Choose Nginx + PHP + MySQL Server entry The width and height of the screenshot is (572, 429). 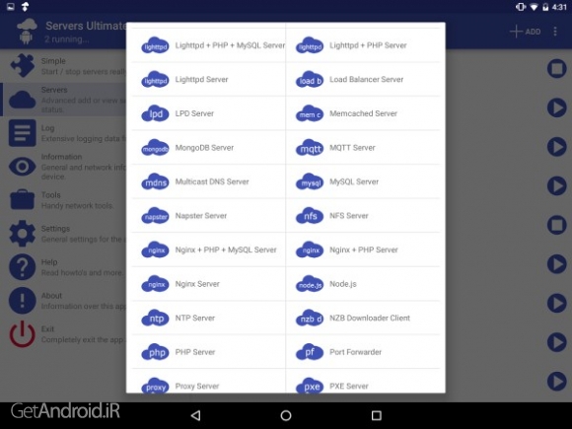(x=208, y=250)
